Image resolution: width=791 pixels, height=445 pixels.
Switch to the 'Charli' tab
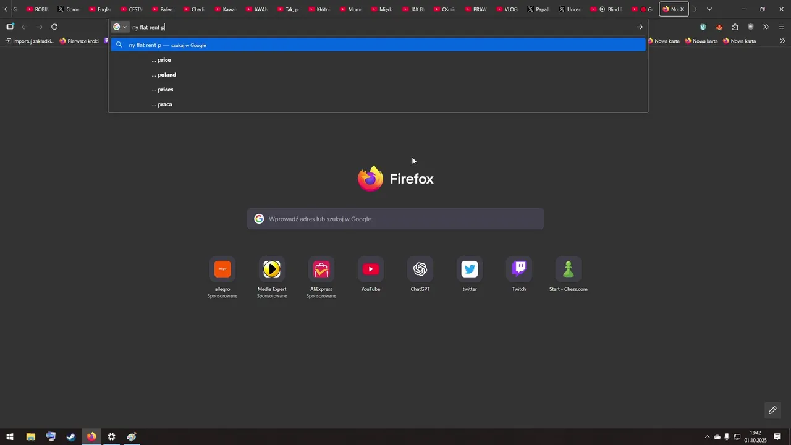(194, 9)
